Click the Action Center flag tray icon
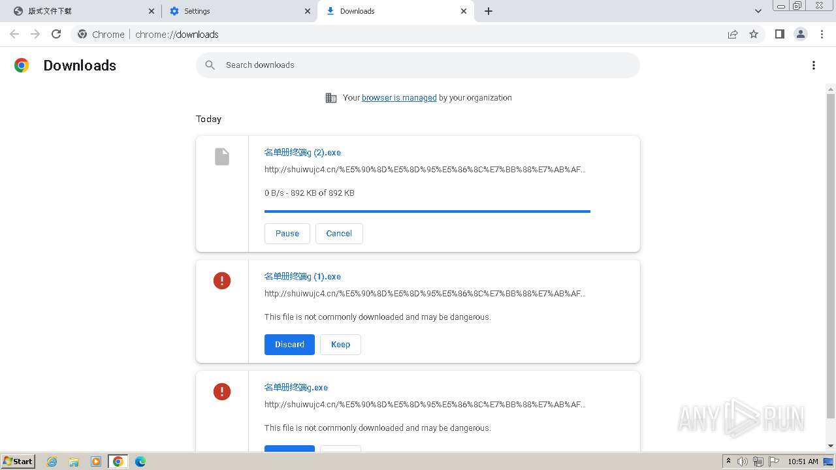Screen dimensions: 836x470 [x=774, y=462]
